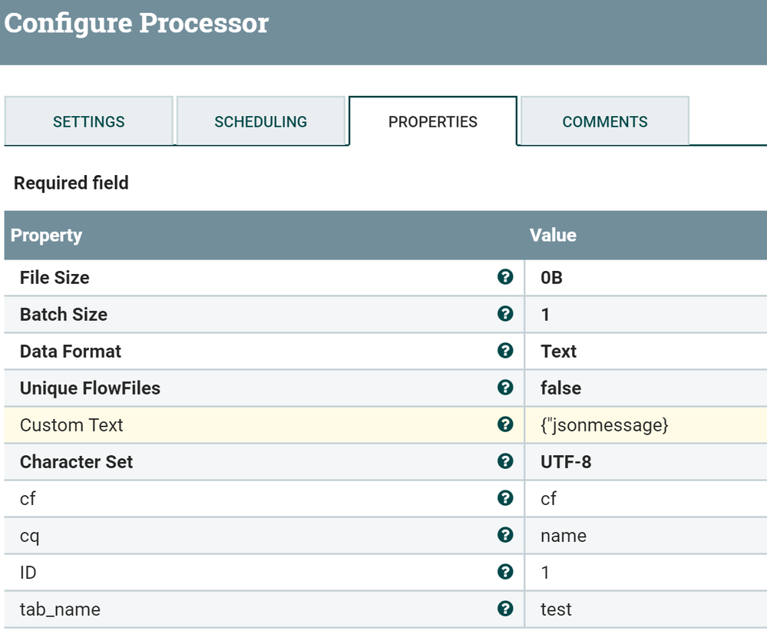Click the help icon for cf property
The width and height of the screenshot is (767, 634).
pyautogui.click(x=505, y=498)
